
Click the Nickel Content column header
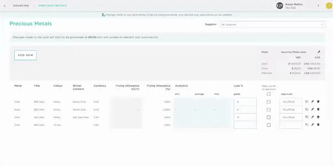point(78,88)
